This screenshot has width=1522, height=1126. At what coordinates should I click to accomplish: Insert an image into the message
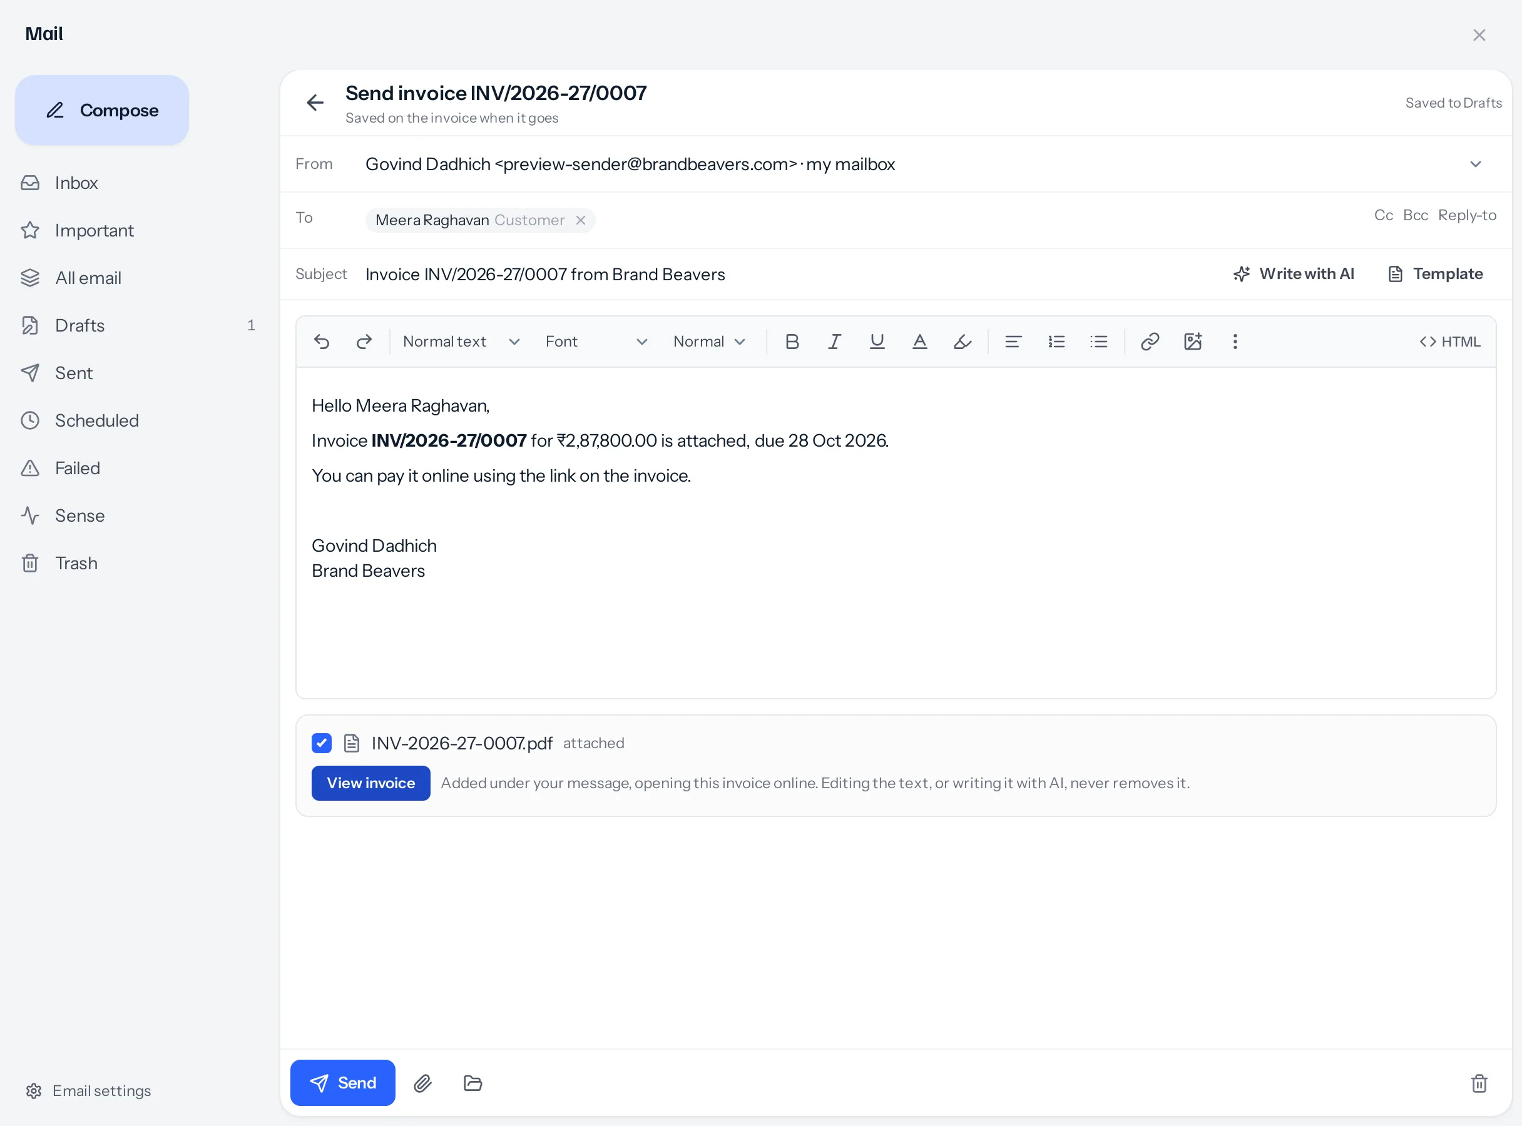pos(1193,342)
